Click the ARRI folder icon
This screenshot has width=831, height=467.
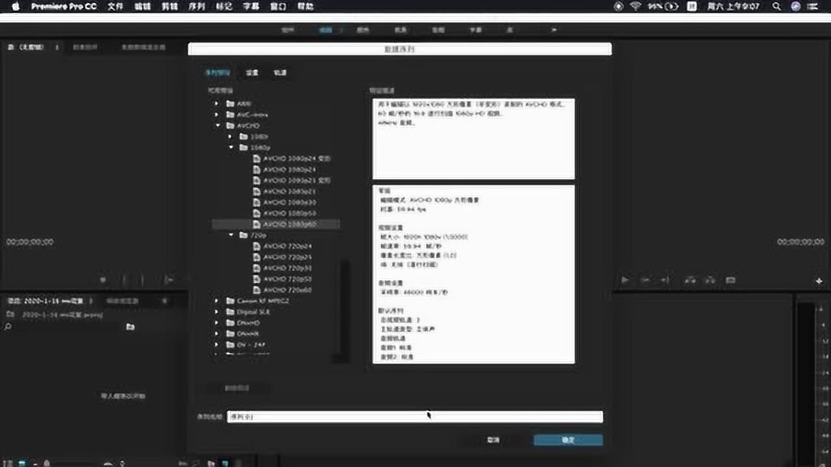point(230,104)
